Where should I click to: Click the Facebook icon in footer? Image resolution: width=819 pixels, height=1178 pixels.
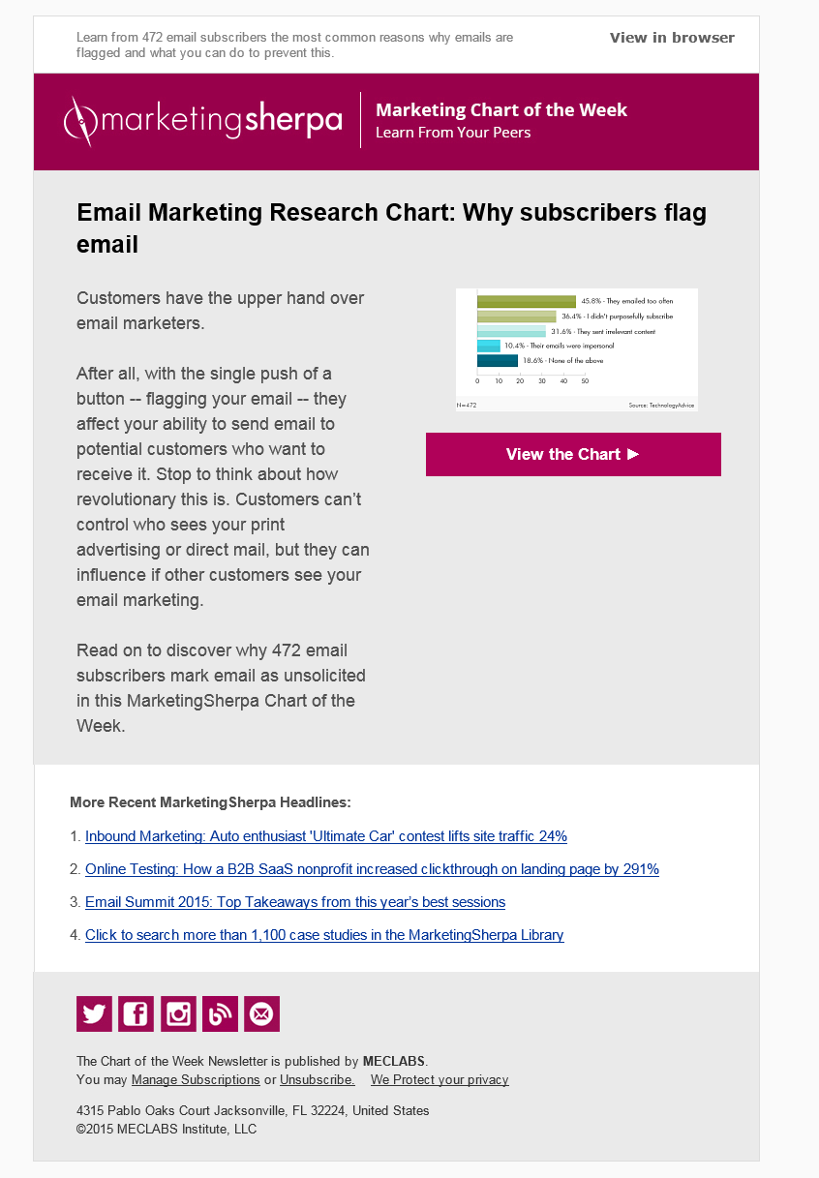coord(136,1013)
